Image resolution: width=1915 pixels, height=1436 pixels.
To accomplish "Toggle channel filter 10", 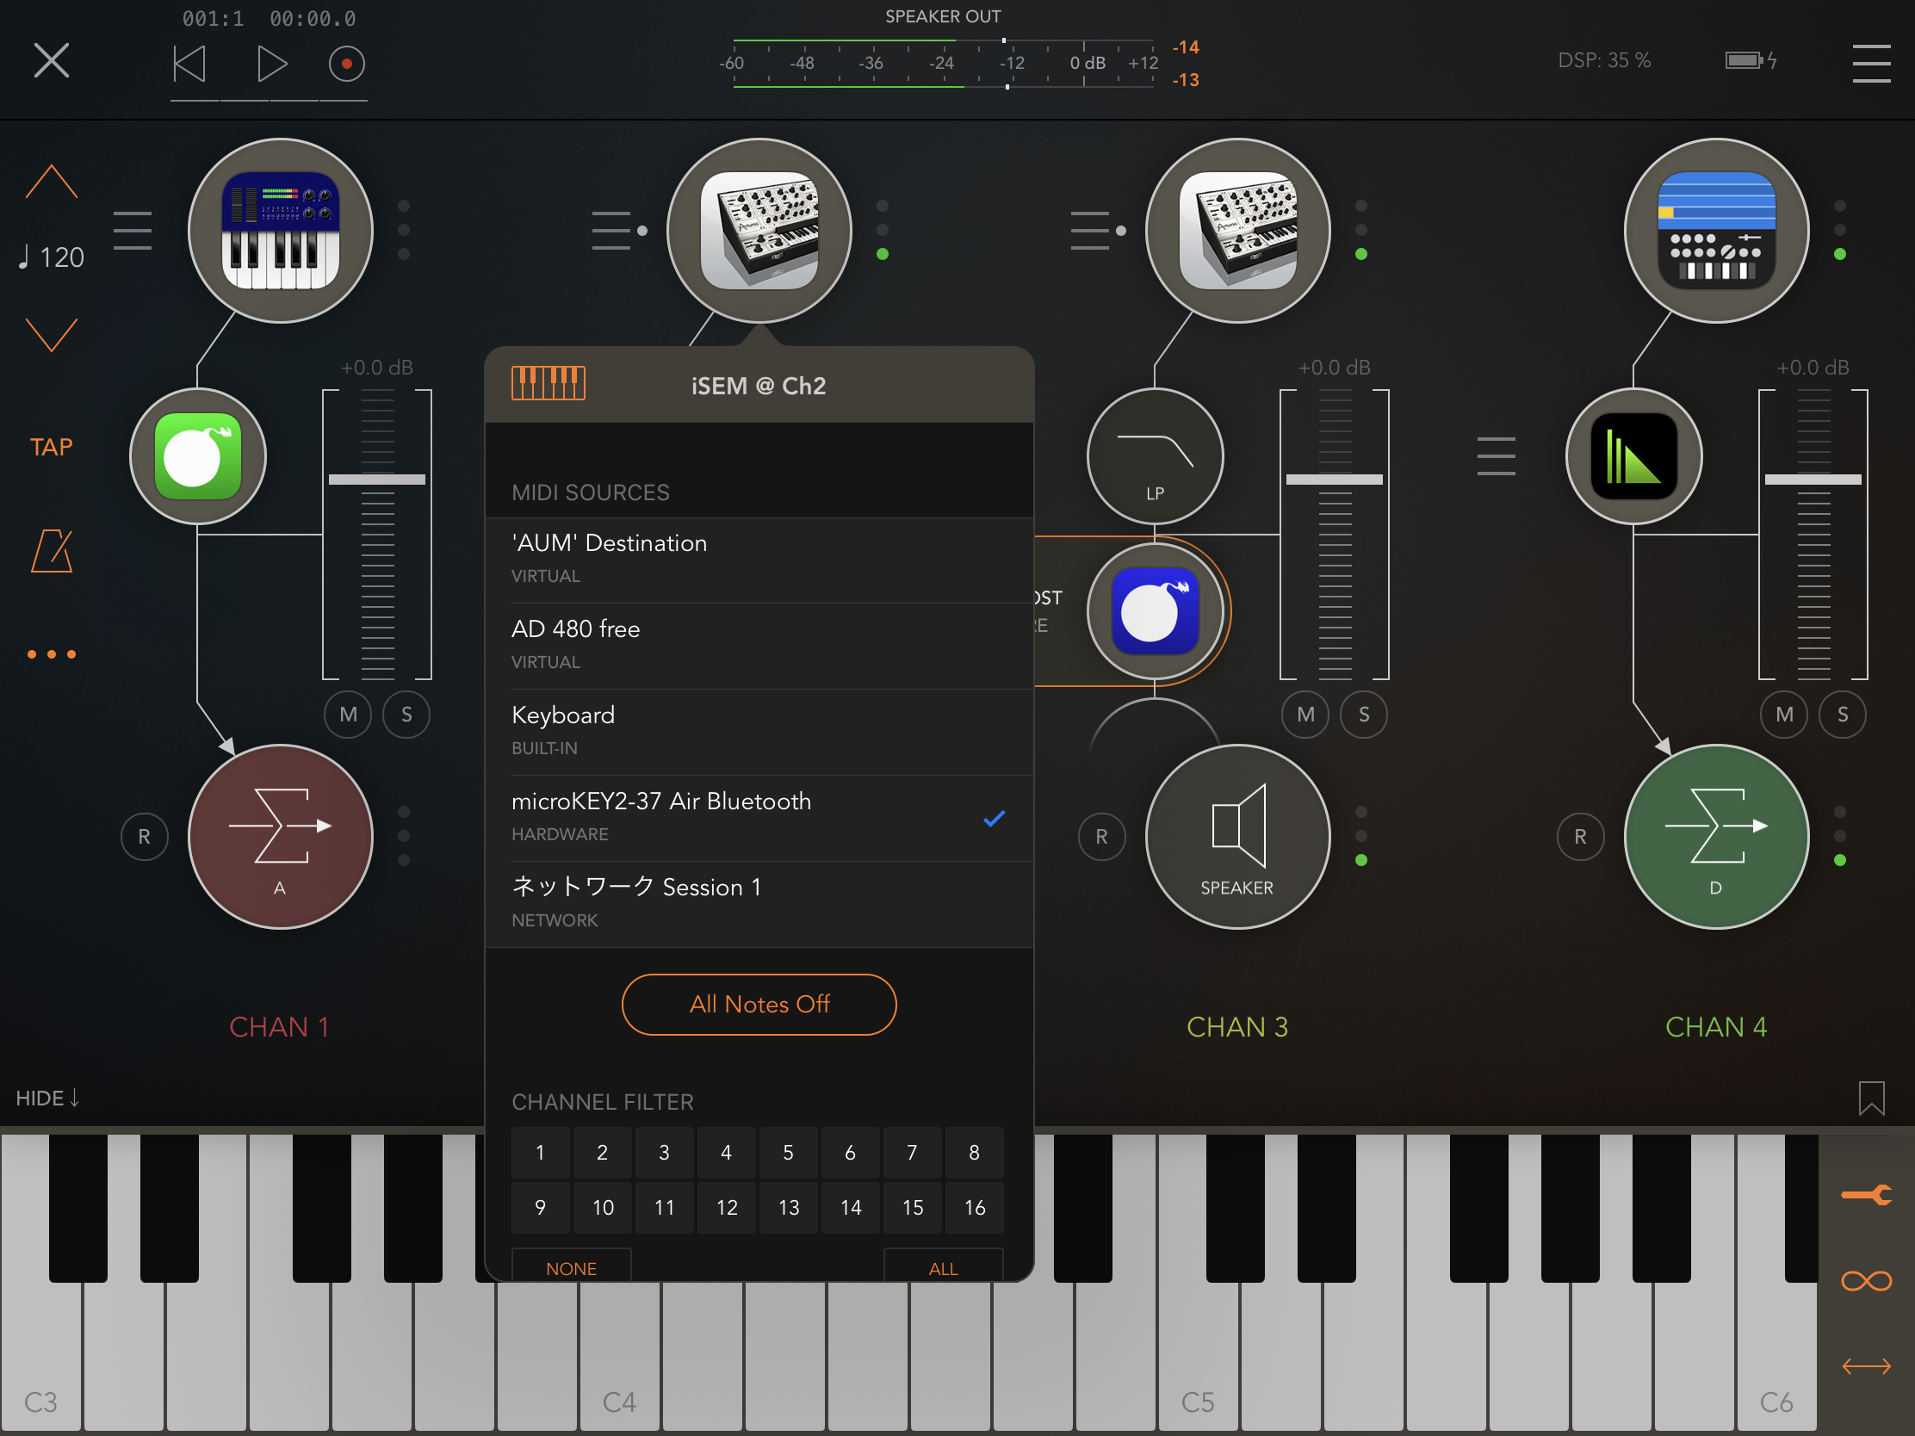I will point(603,1208).
